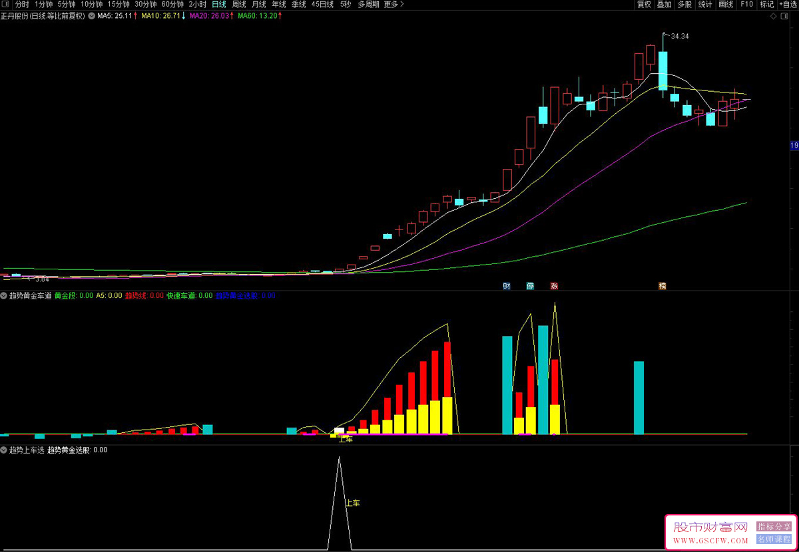Open the 统计 statistics tool

705,4
